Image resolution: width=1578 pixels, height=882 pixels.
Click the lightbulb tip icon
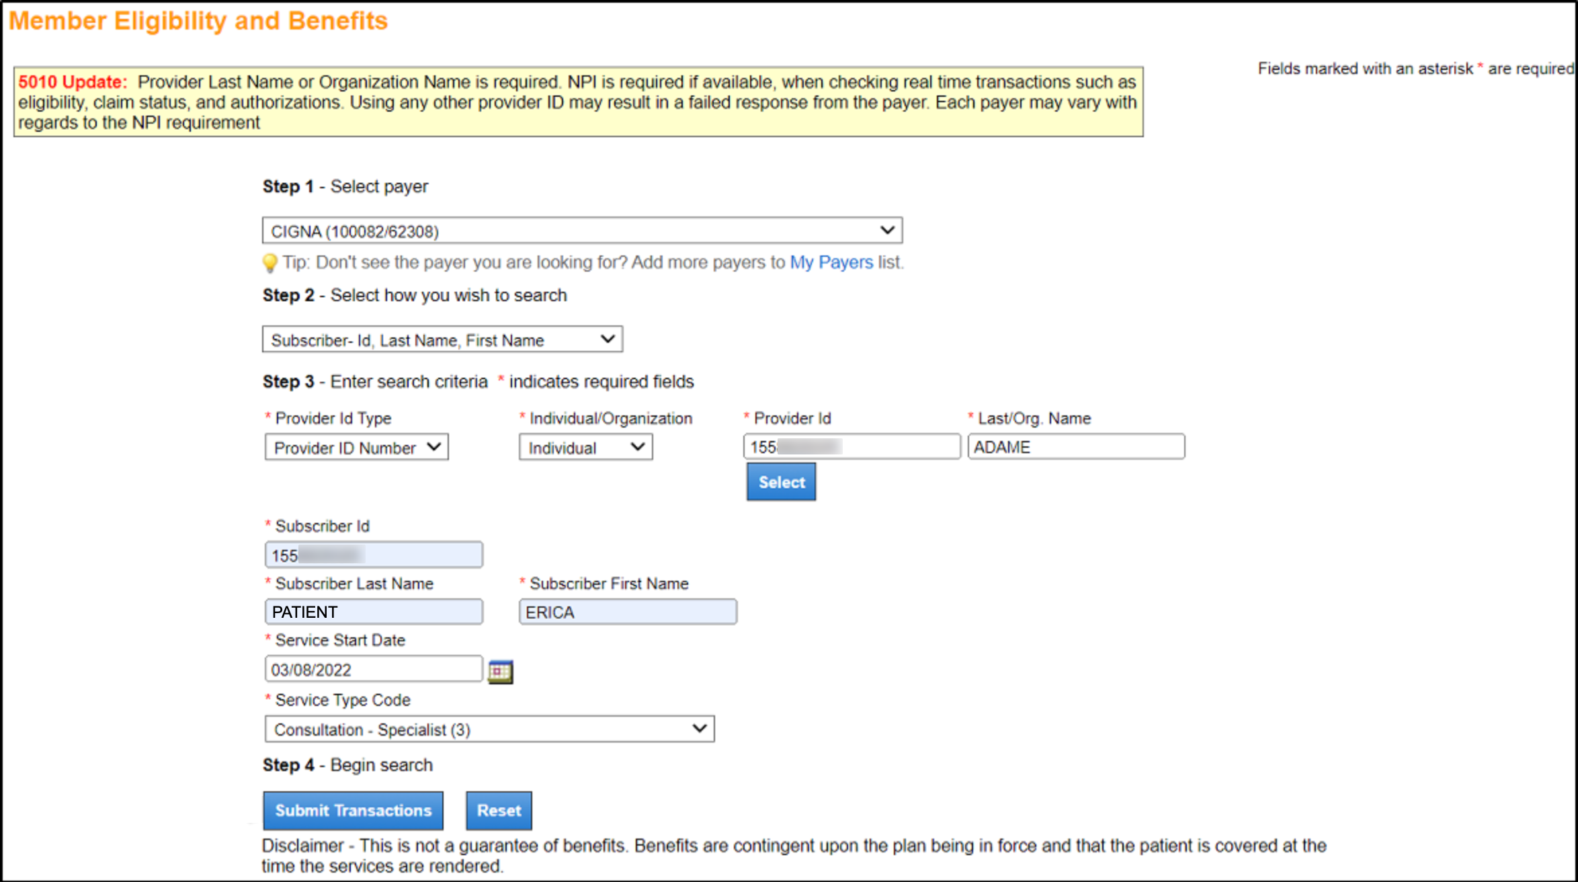[269, 263]
